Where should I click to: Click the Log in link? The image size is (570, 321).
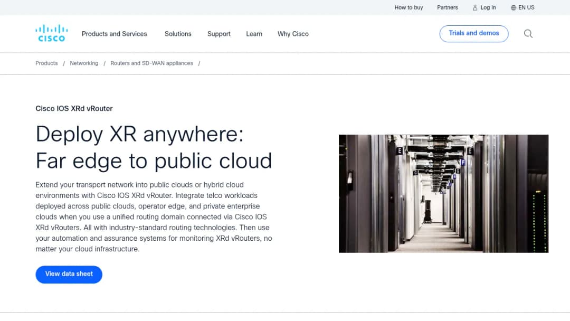[488, 7]
